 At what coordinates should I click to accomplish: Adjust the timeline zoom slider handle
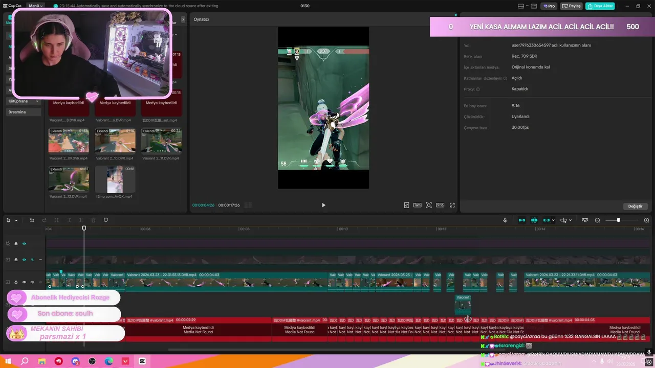[x=618, y=220]
